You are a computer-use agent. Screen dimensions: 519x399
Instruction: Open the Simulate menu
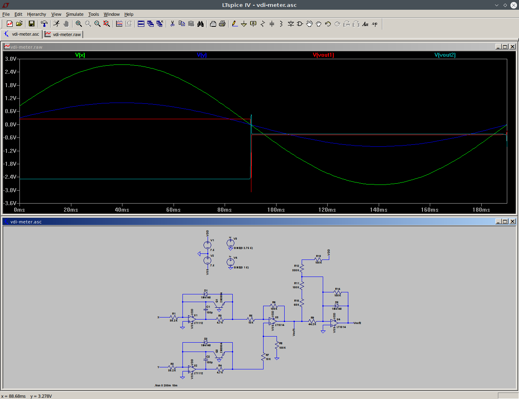click(x=75, y=14)
